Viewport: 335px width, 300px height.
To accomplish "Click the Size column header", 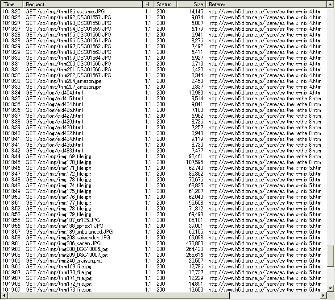I will click(191, 4).
